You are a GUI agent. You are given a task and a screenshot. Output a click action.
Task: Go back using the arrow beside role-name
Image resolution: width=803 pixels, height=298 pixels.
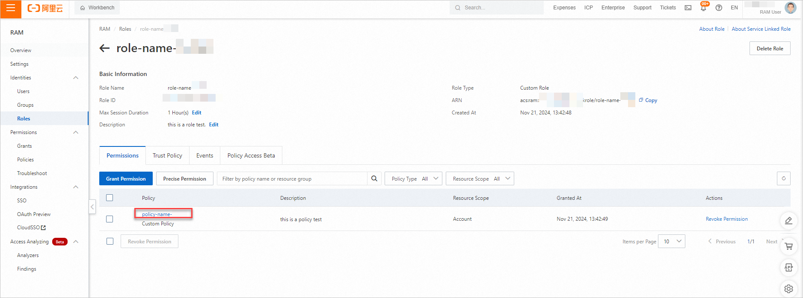[x=104, y=48]
